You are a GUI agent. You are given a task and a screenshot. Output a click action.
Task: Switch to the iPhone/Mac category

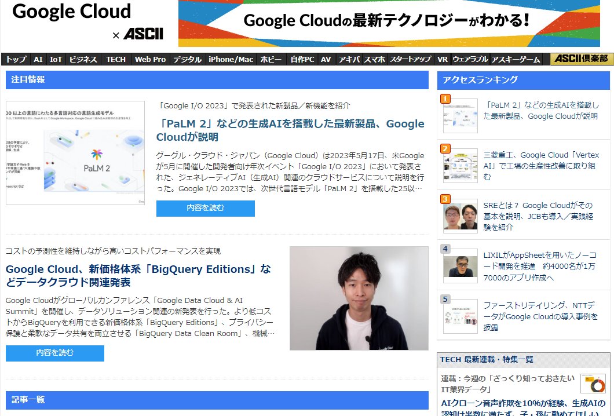coord(230,59)
